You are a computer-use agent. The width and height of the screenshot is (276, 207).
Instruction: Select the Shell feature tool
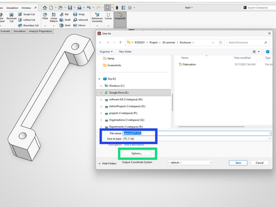click(x=65, y=26)
